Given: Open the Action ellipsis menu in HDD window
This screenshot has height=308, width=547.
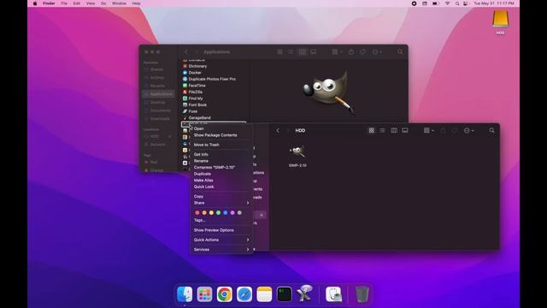Looking at the screenshot, I should (x=468, y=131).
